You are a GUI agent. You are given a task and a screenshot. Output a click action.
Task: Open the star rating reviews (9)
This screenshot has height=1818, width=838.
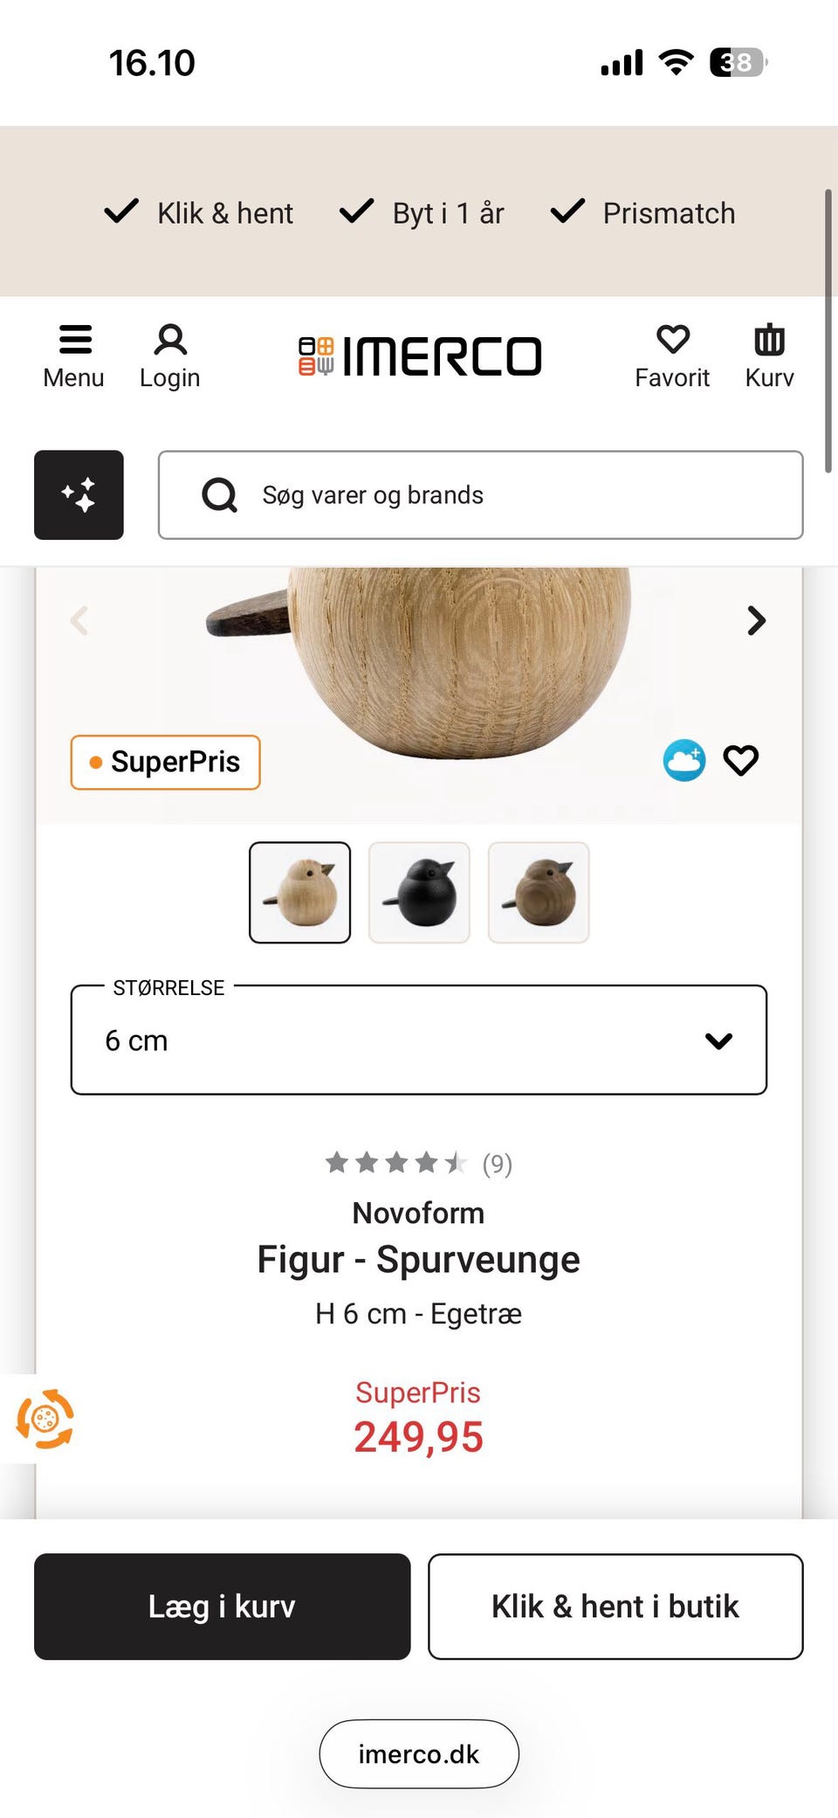[x=418, y=1163]
